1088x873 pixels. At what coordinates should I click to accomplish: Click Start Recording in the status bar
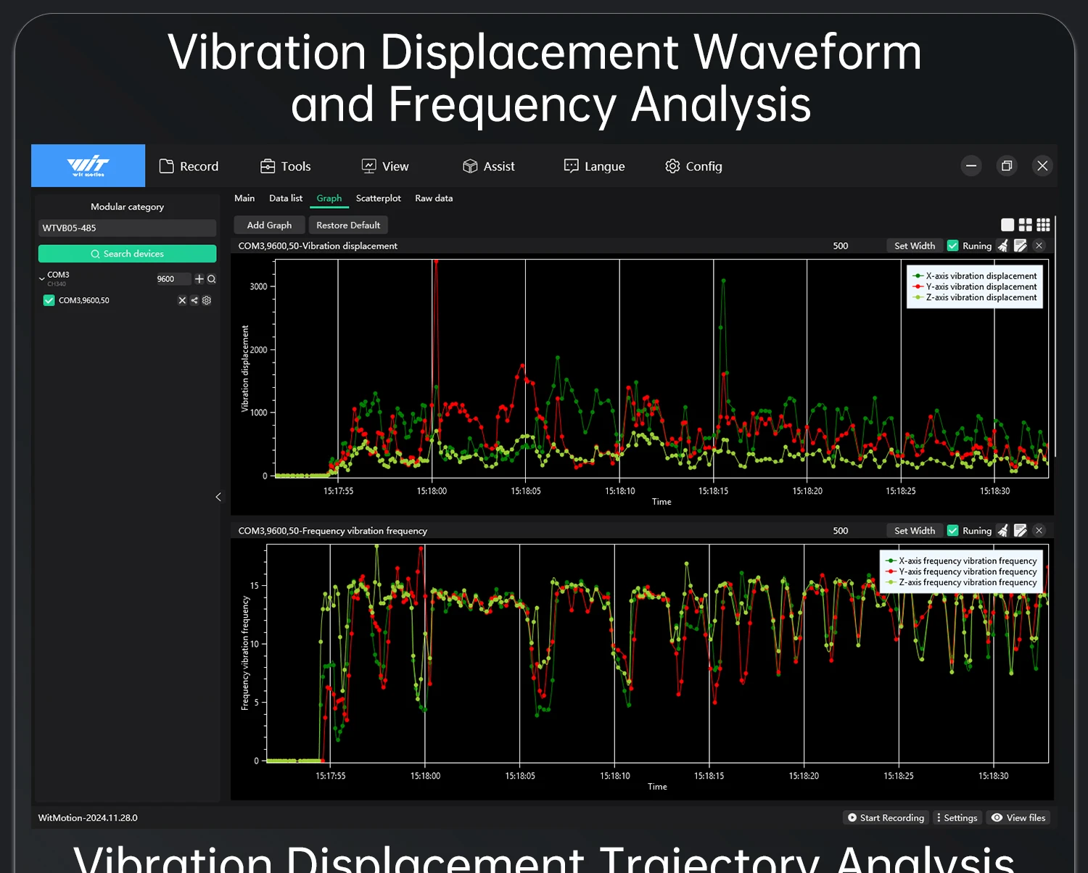(x=886, y=817)
